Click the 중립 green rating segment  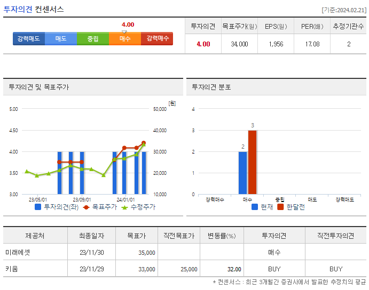tap(93, 38)
